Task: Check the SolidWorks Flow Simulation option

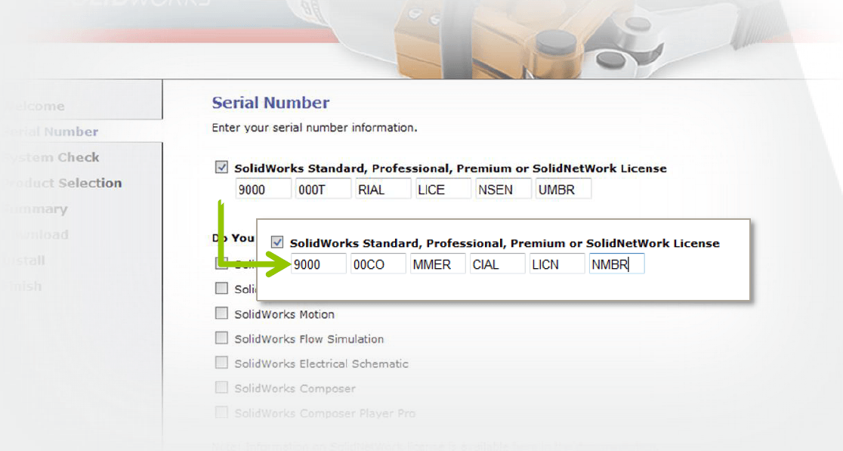Action: [221, 338]
